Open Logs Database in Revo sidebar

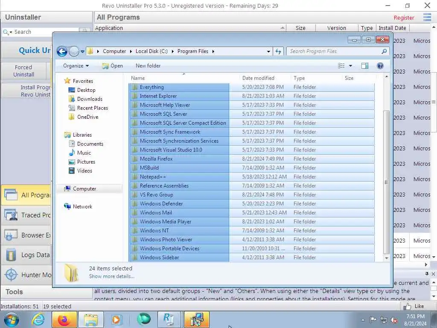27,255
